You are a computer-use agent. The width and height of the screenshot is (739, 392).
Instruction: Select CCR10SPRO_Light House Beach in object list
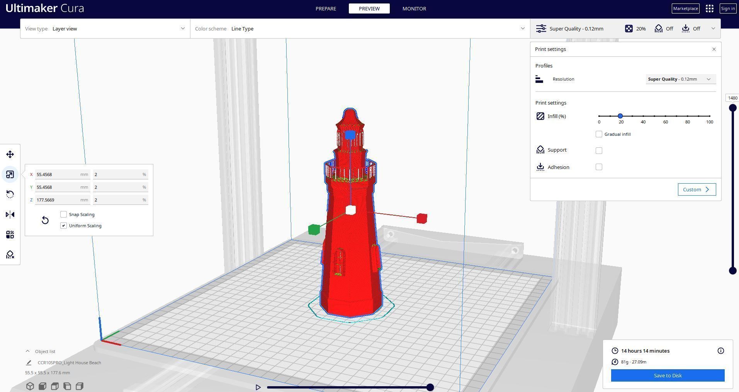click(70, 363)
